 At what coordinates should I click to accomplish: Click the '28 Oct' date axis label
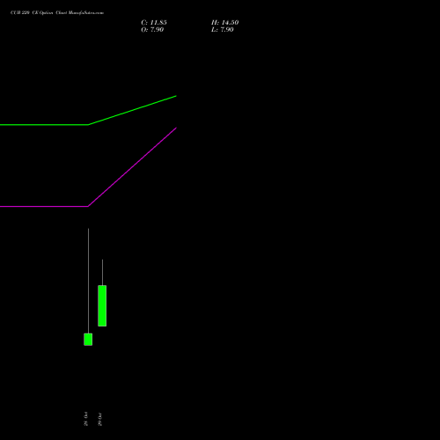coord(85,419)
